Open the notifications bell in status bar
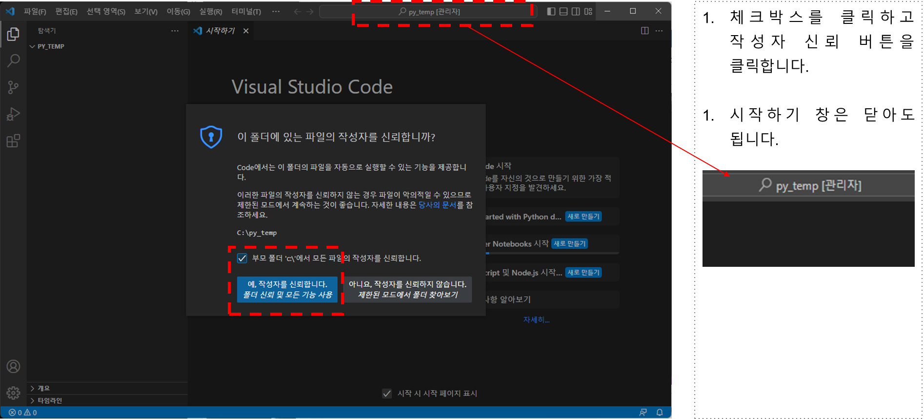The height and width of the screenshot is (419, 924). point(660,413)
